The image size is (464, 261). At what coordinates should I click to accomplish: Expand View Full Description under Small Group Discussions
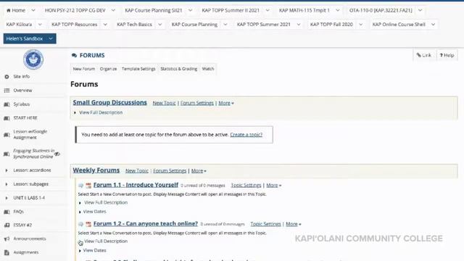[x=99, y=112]
